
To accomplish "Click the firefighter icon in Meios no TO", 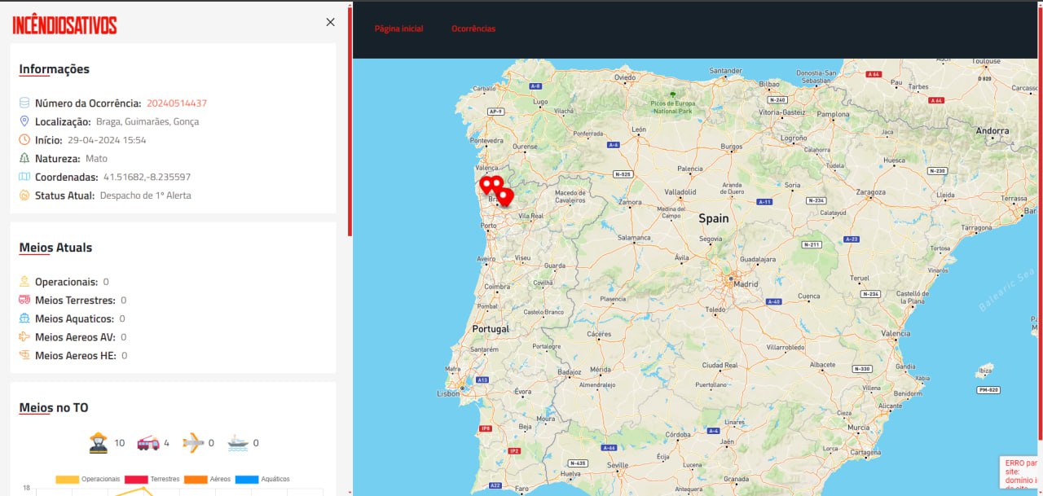I will [96, 442].
